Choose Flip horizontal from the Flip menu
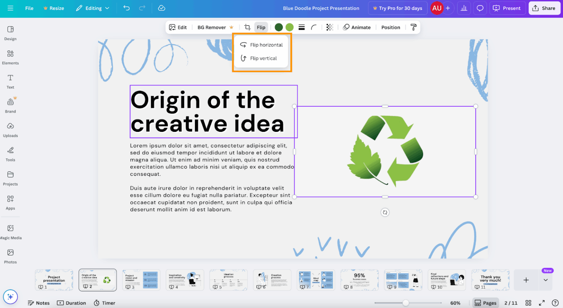Screen dimensions: 563x308 [261, 45]
